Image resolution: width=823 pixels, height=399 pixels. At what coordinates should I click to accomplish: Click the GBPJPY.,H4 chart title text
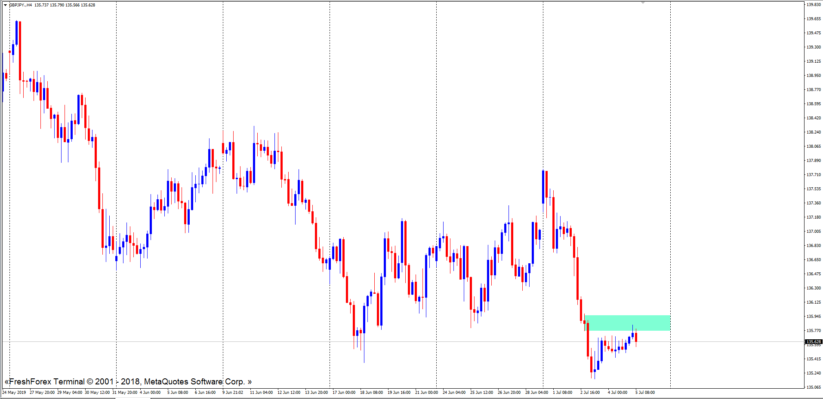[21, 5]
